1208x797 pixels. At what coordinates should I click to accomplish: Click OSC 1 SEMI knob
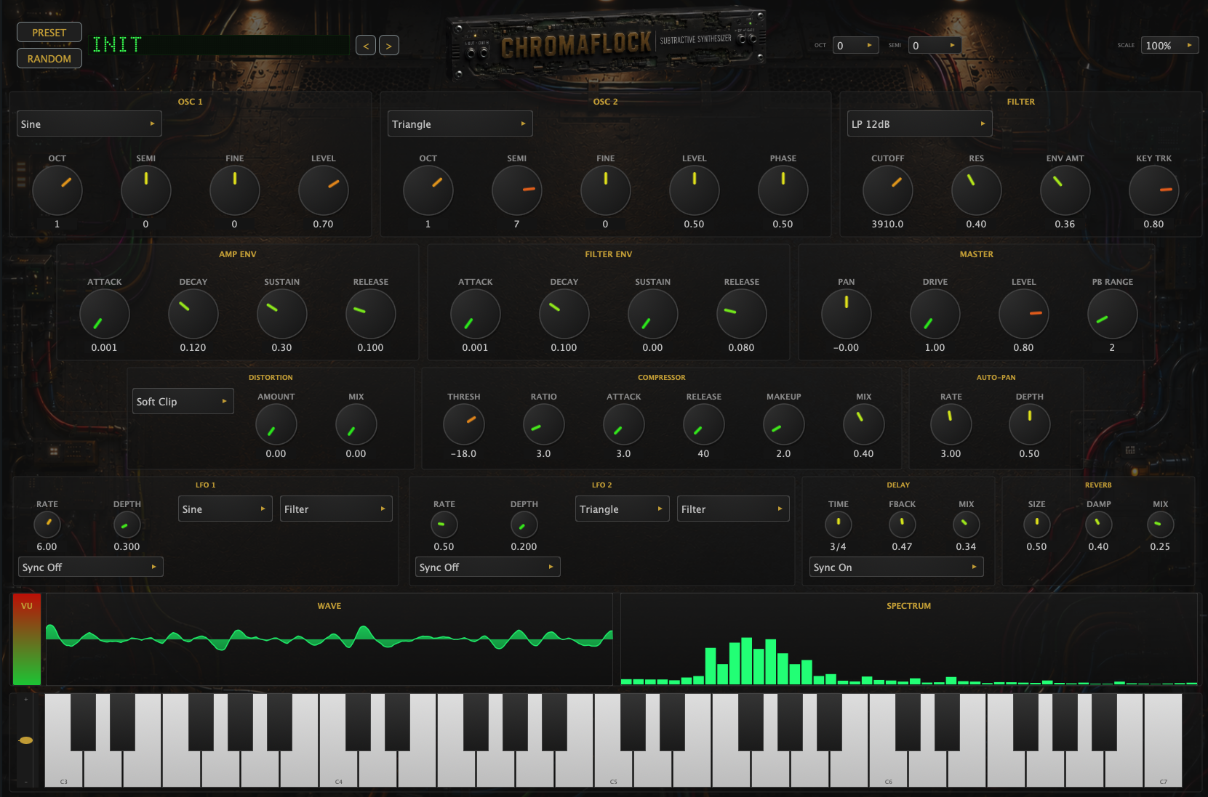pos(146,190)
